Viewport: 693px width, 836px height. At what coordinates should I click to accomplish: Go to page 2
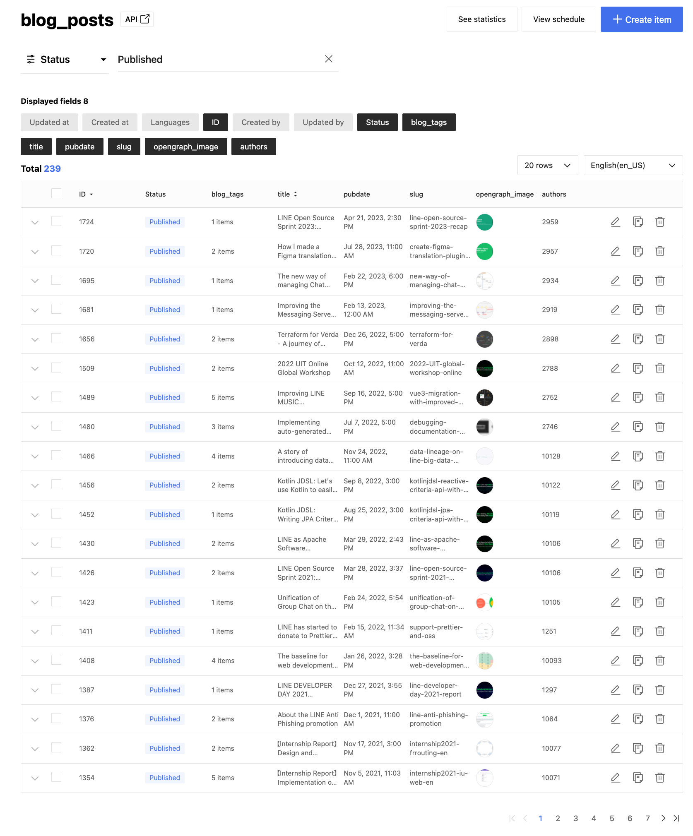(x=558, y=818)
